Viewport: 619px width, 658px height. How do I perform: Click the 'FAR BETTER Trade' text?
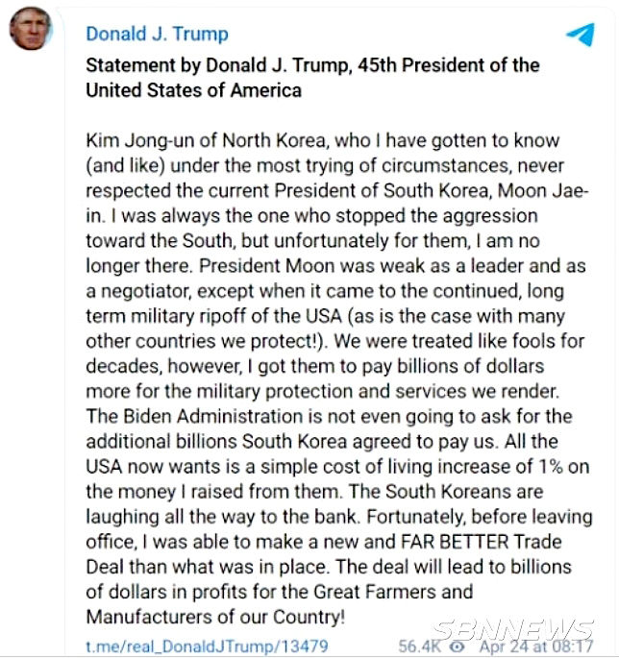(482, 542)
